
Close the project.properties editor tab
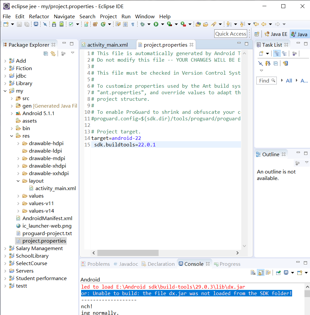(x=191, y=45)
